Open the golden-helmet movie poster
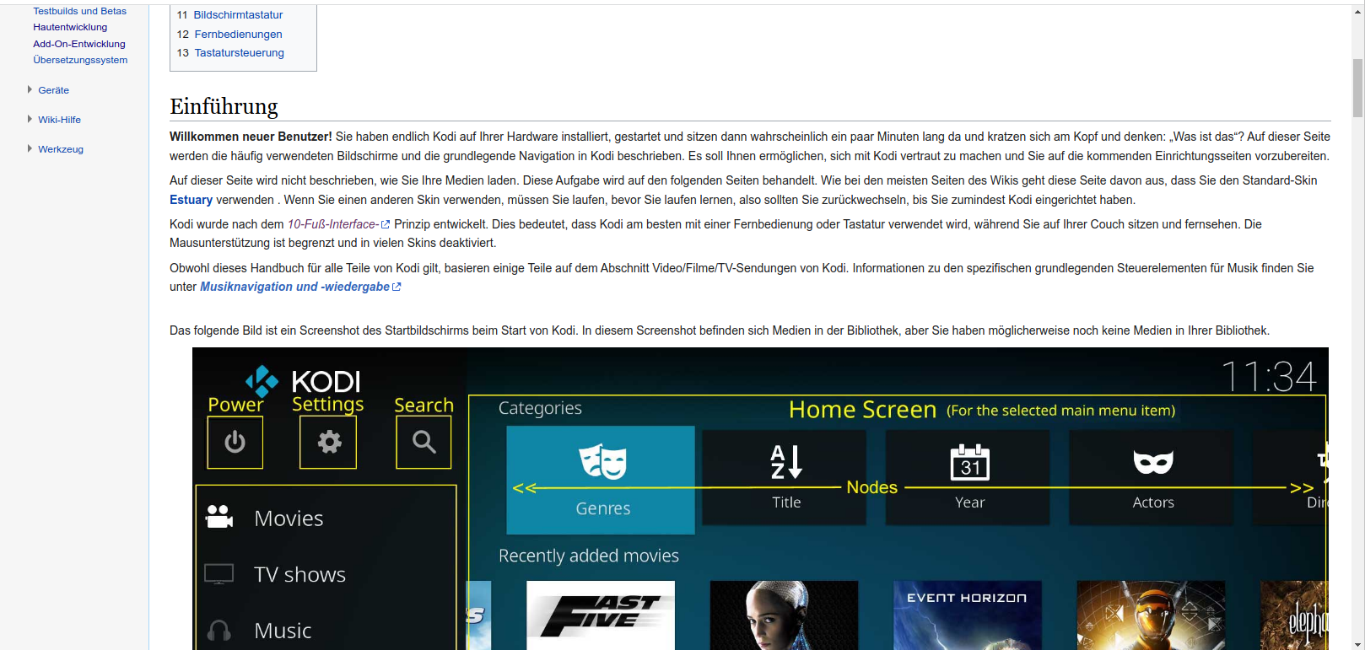 [1151, 615]
